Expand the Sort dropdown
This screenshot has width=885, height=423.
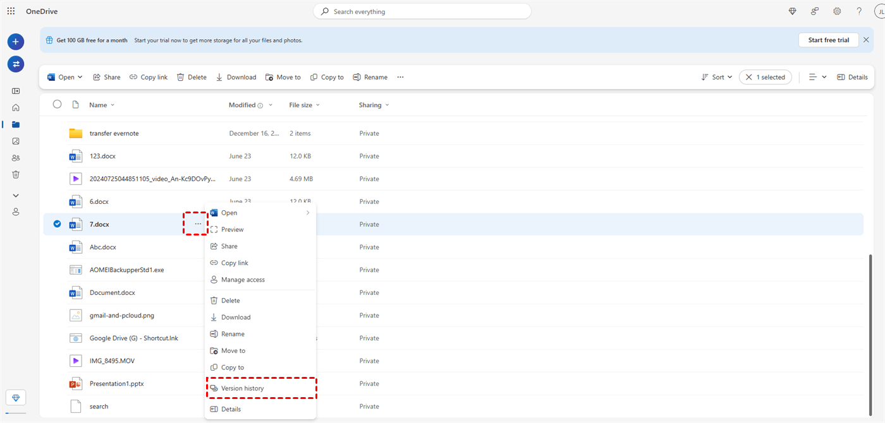(717, 77)
